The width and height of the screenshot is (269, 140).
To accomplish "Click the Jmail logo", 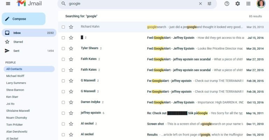I will pos(29,3).
